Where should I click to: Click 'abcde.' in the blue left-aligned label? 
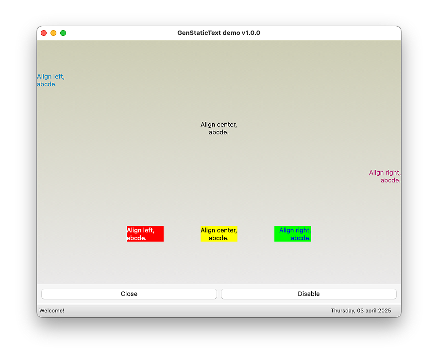[47, 84]
